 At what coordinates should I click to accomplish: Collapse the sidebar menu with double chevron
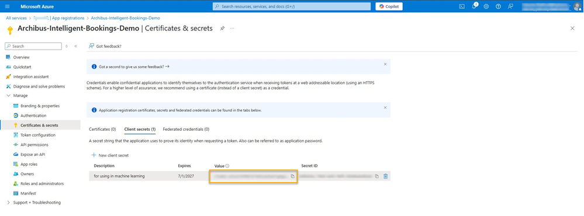[x=75, y=46]
